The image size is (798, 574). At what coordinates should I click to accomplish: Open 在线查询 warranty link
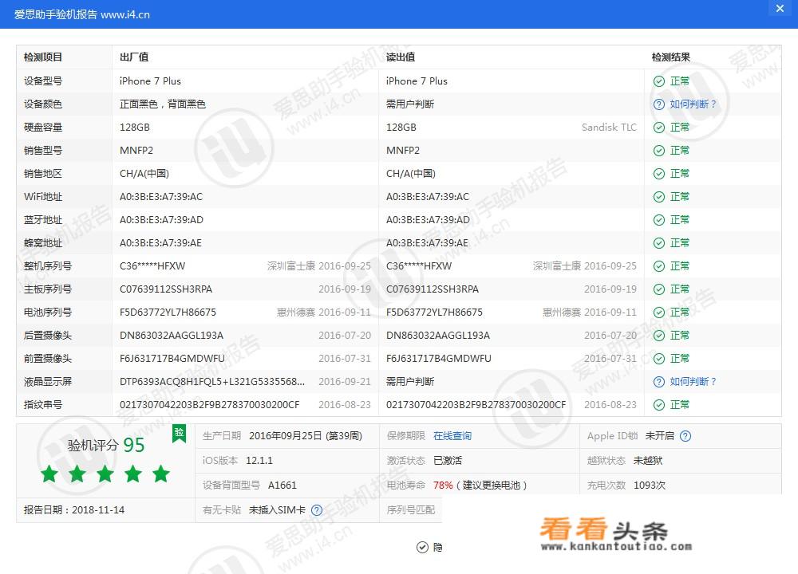(452, 436)
